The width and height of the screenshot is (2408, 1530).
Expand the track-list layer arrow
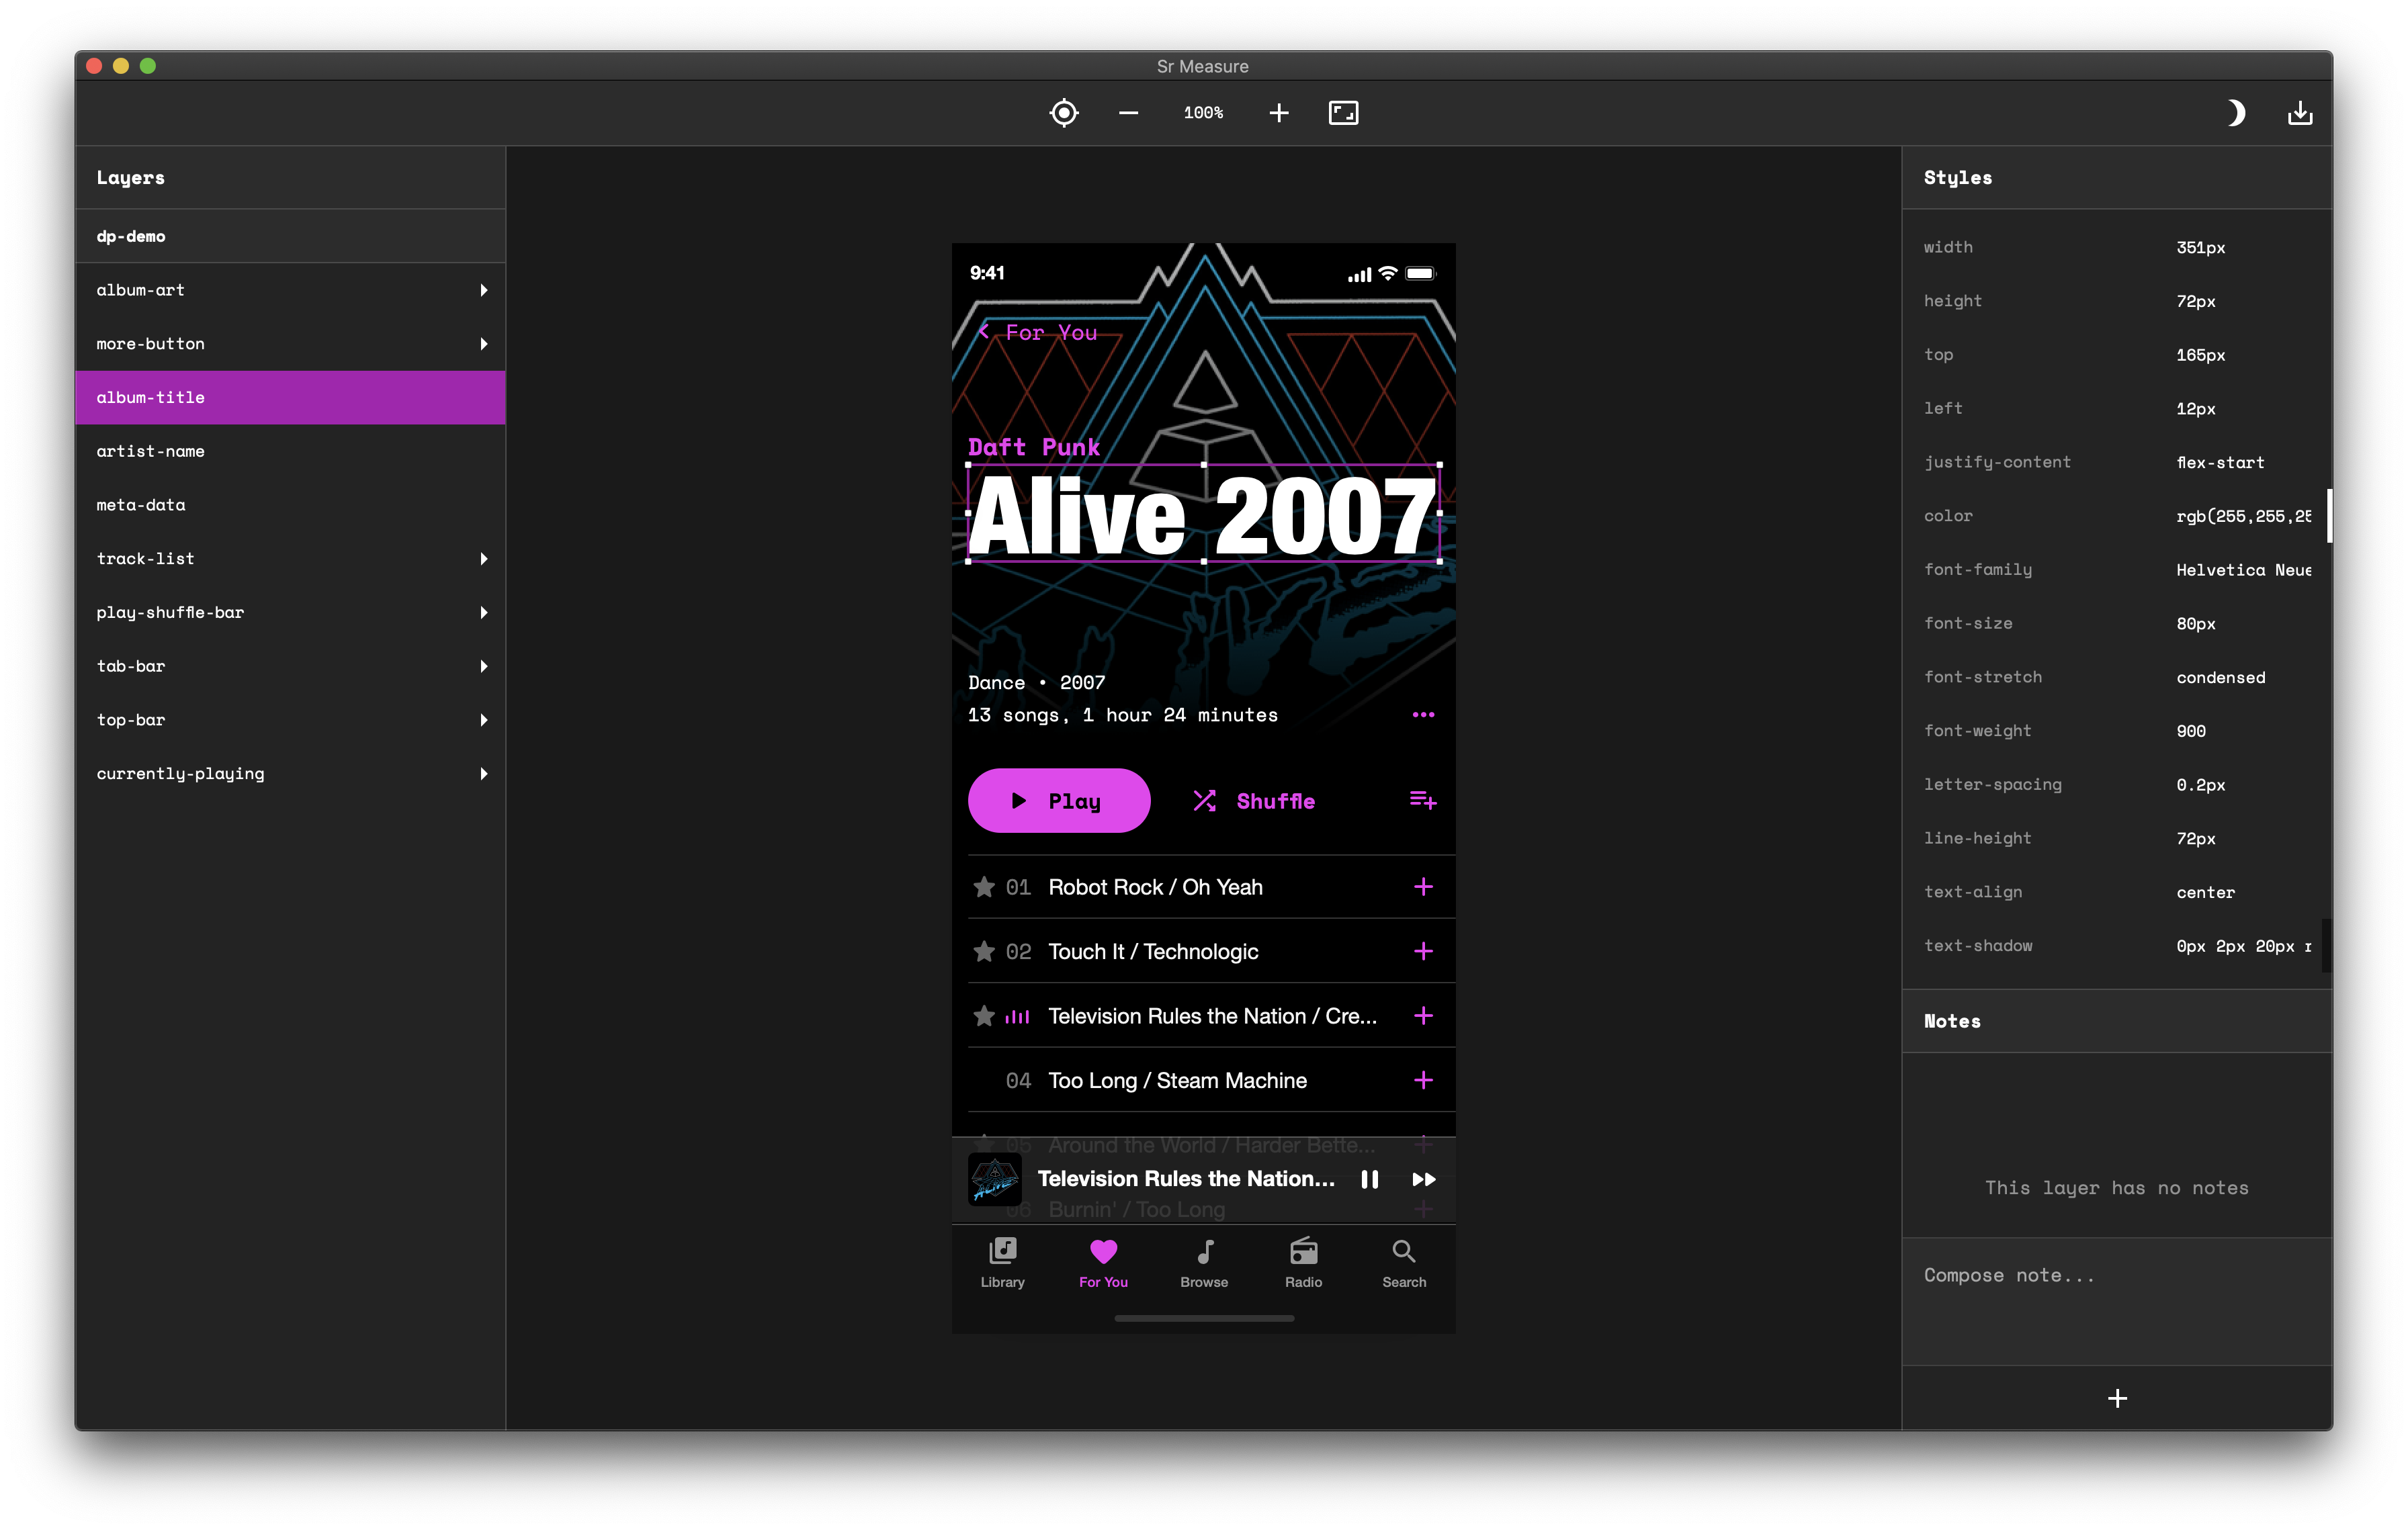tap(484, 559)
